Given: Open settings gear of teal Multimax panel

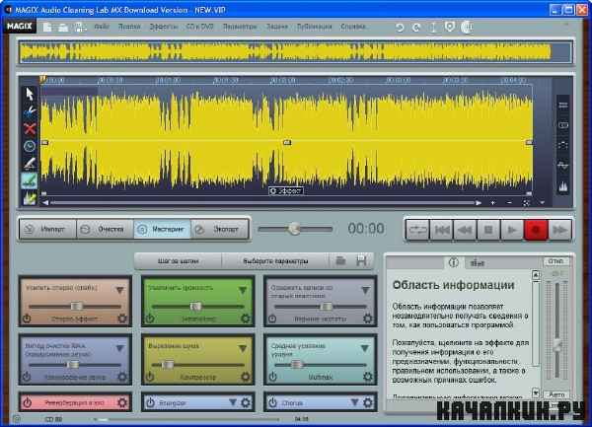Looking at the screenshot, I should click(368, 377).
